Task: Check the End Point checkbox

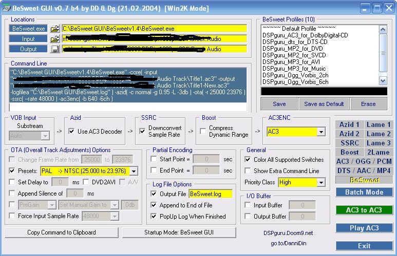Action: tap(154, 170)
